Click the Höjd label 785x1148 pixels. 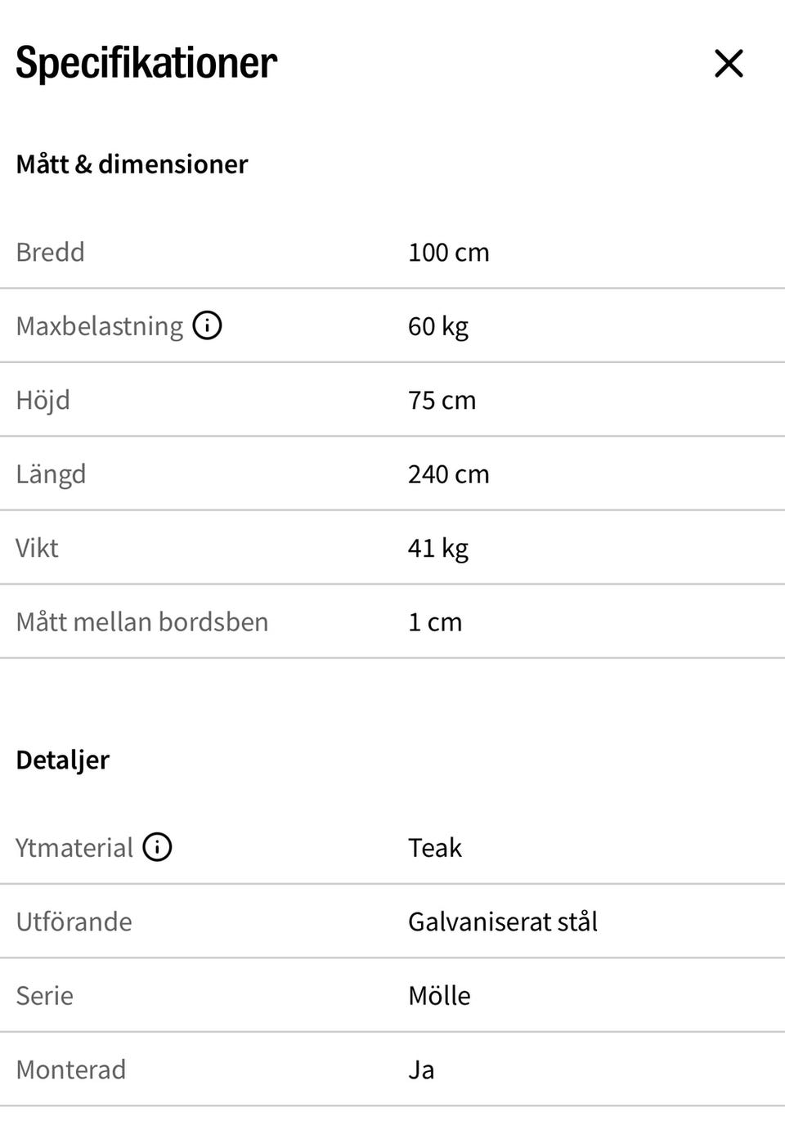43,400
